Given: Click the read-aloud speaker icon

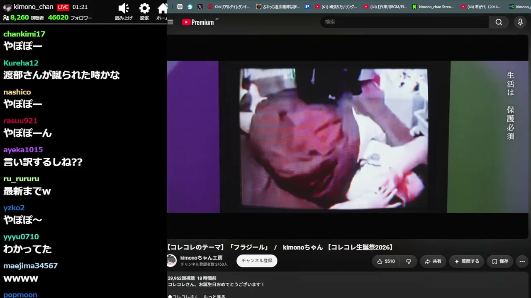Looking at the screenshot, I should pyautogui.click(x=124, y=8).
